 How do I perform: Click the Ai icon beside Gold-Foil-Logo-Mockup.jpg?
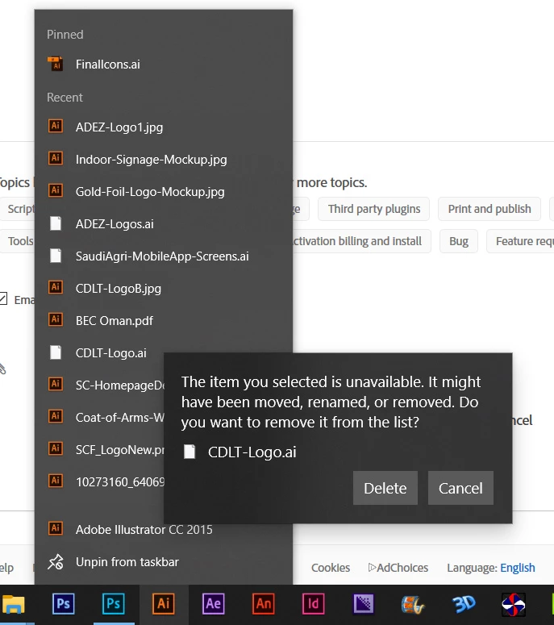click(x=56, y=190)
